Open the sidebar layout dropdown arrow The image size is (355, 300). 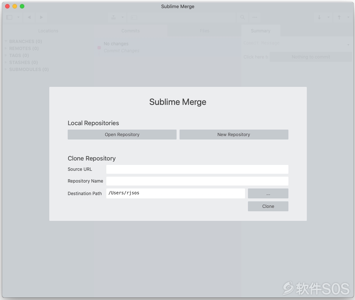(18, 17)
